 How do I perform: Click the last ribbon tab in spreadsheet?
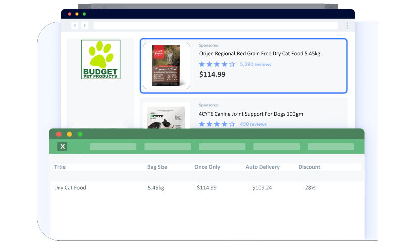click(331, 147)
